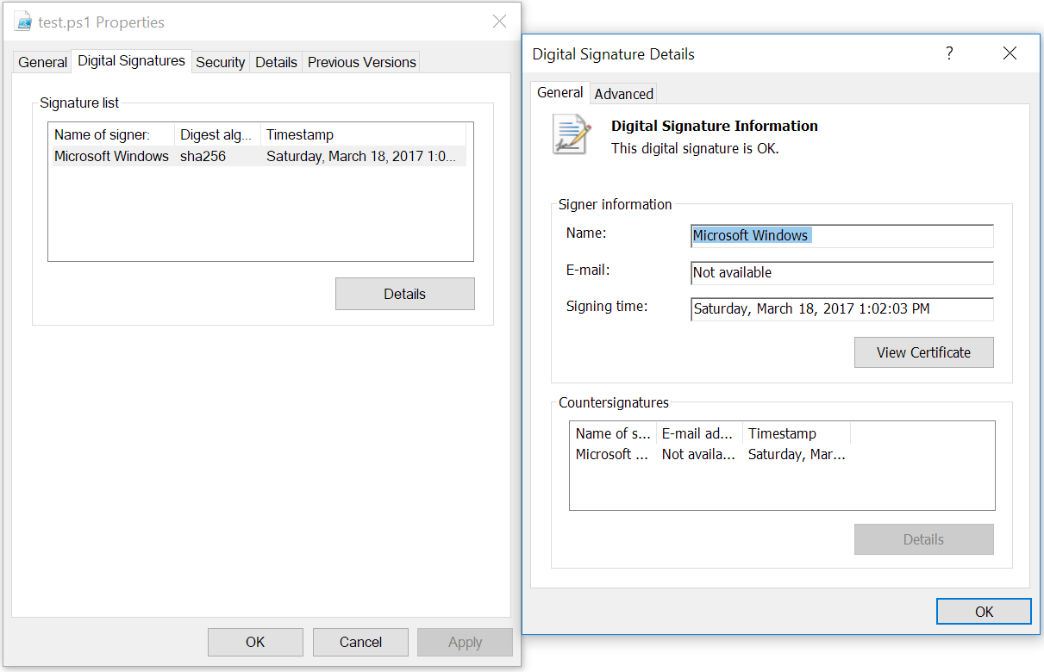Viewport: 1044px width, 672px height.
Task: Click Timestamp column header in Signature list
Action: click(x=363, y=134)
